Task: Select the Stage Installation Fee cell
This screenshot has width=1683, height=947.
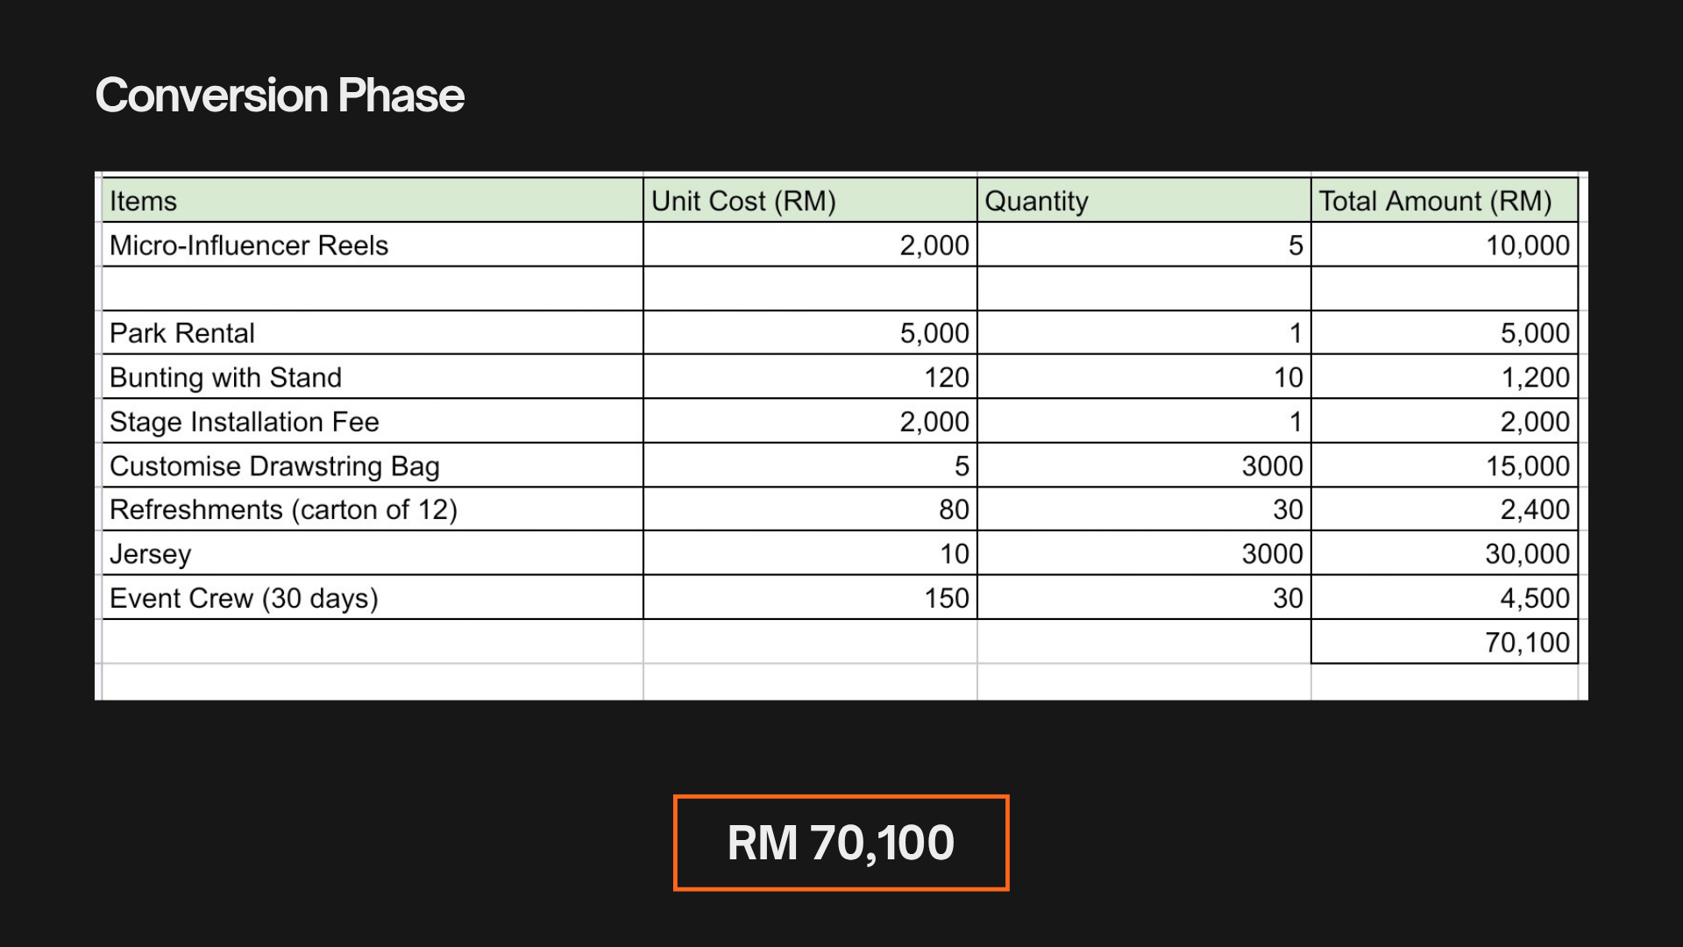Action: point(373,421)
